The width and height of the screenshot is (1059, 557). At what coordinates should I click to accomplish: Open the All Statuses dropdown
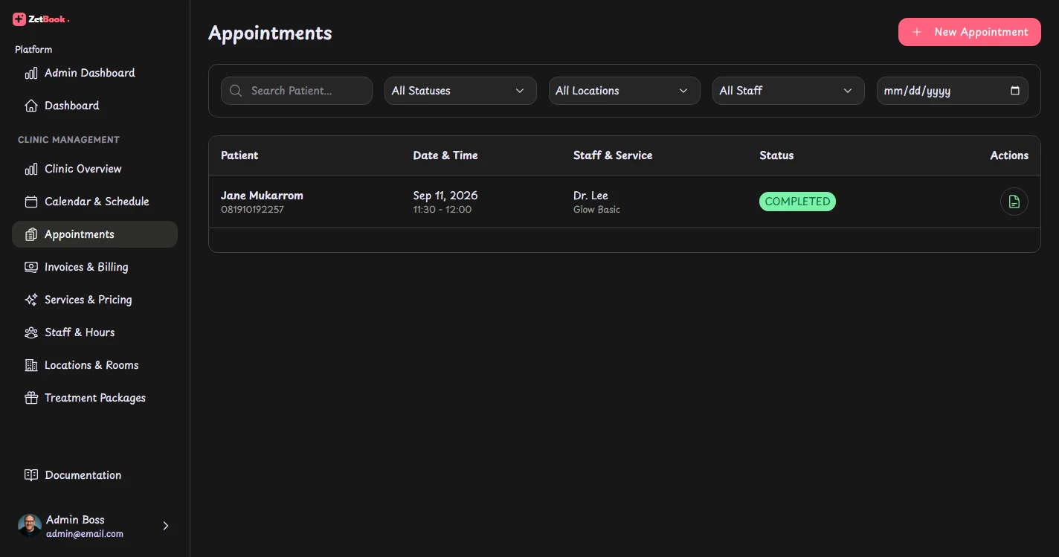tap(460, 91)
